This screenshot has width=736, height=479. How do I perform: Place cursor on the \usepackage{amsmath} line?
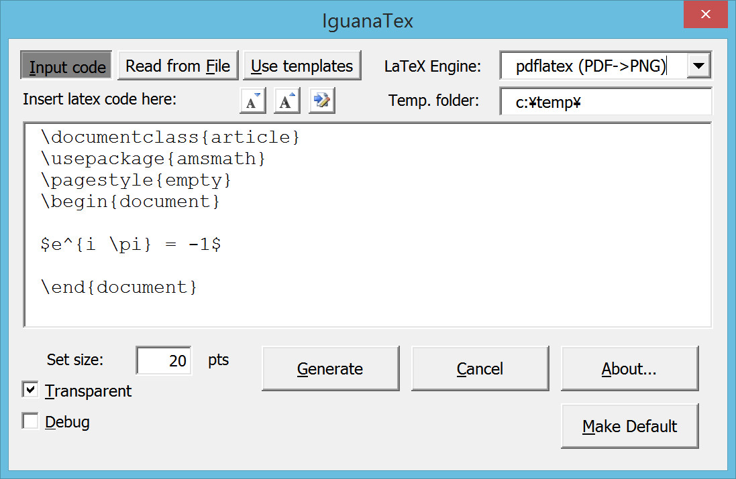(x=154, y=159)
